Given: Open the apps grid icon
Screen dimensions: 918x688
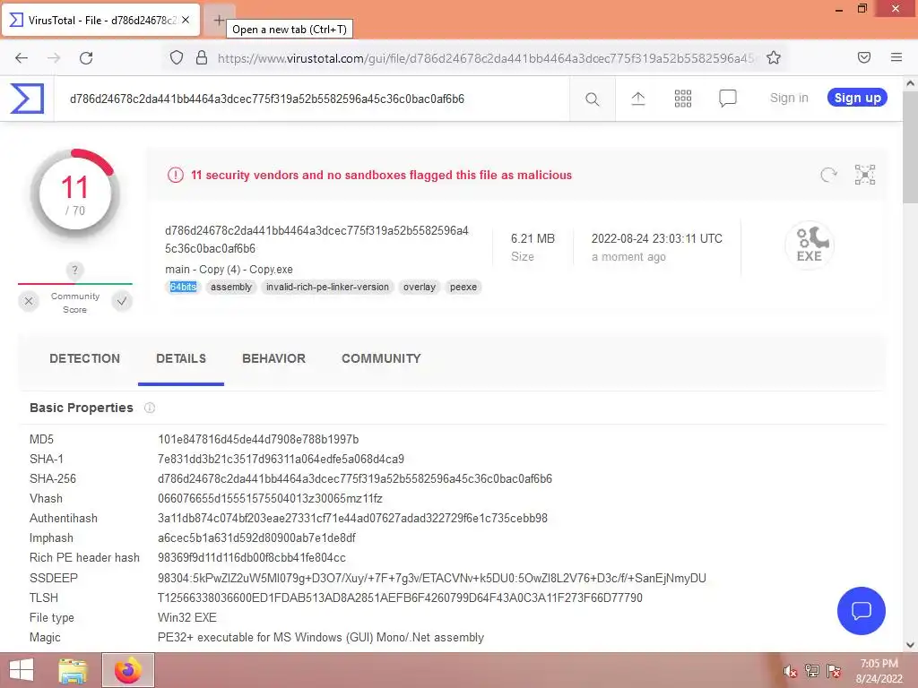Looking at the screenshot, I should (682, 99).
